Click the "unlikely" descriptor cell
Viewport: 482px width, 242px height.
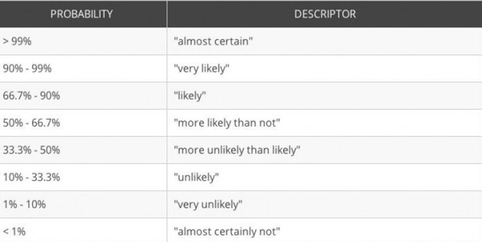pos(196,177)
